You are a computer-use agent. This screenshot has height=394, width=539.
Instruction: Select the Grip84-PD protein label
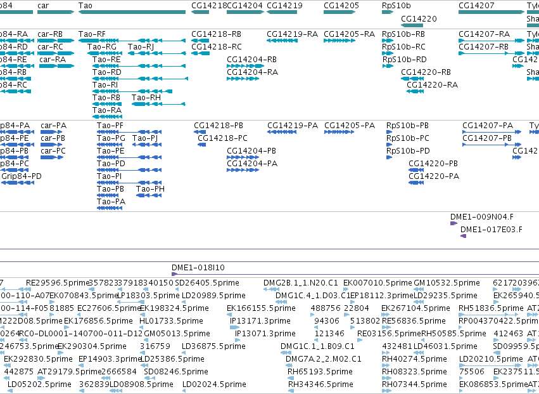22,176
